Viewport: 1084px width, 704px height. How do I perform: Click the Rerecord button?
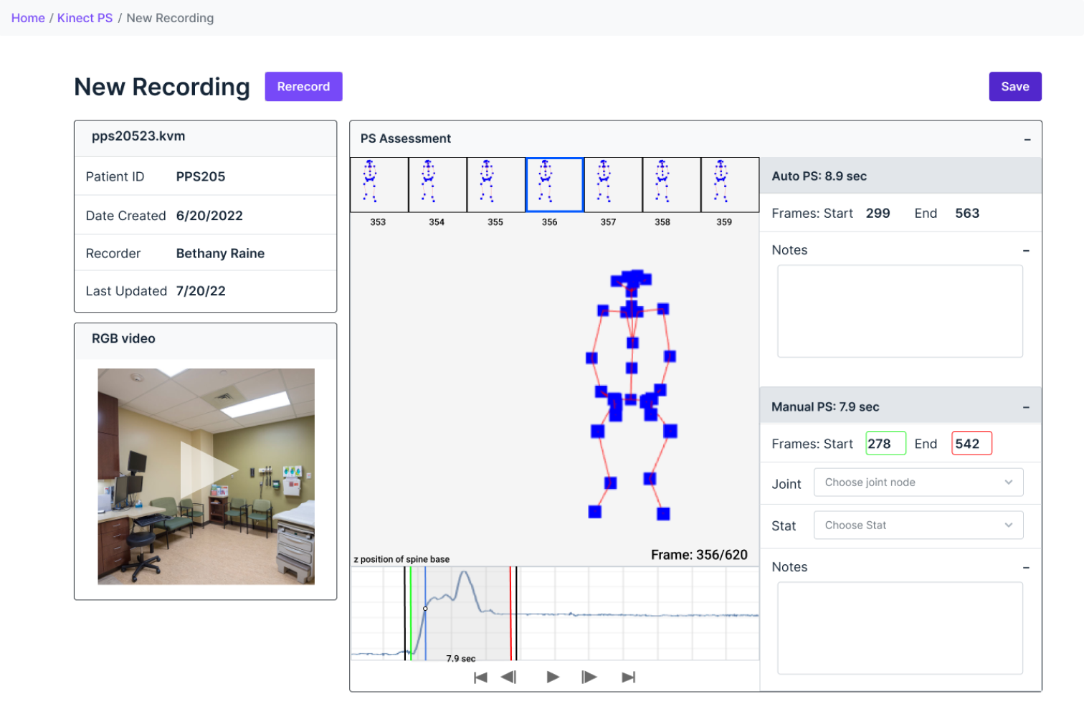click(x=303, y=87)
